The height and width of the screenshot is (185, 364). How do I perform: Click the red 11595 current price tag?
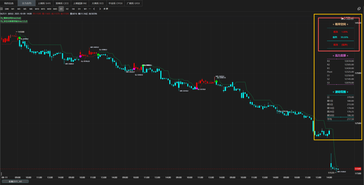[x=358, y=169]
